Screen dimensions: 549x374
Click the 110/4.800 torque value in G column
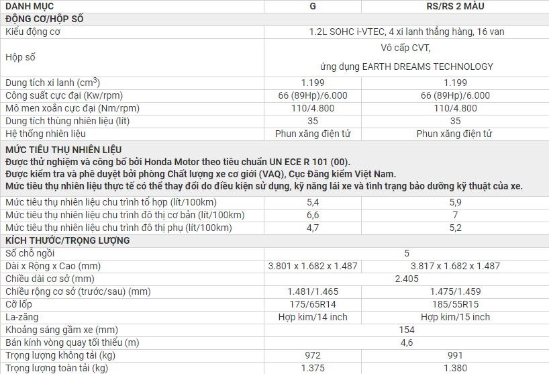pos(313,108)
